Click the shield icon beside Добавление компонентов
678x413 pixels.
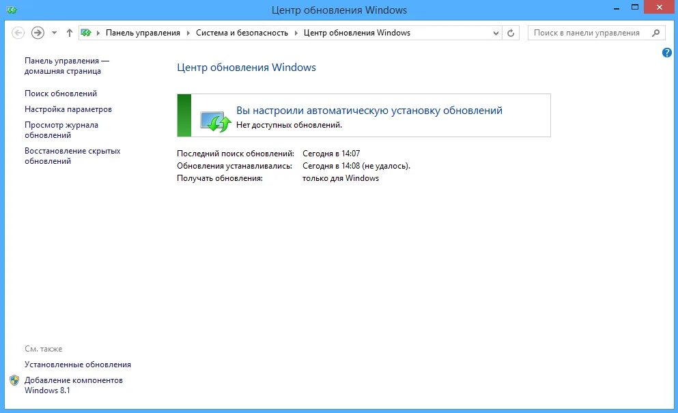pyautogui.click(x=14, y=380)
